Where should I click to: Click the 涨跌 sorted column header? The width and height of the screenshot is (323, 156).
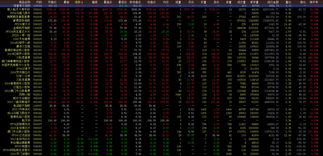point(79,2)
